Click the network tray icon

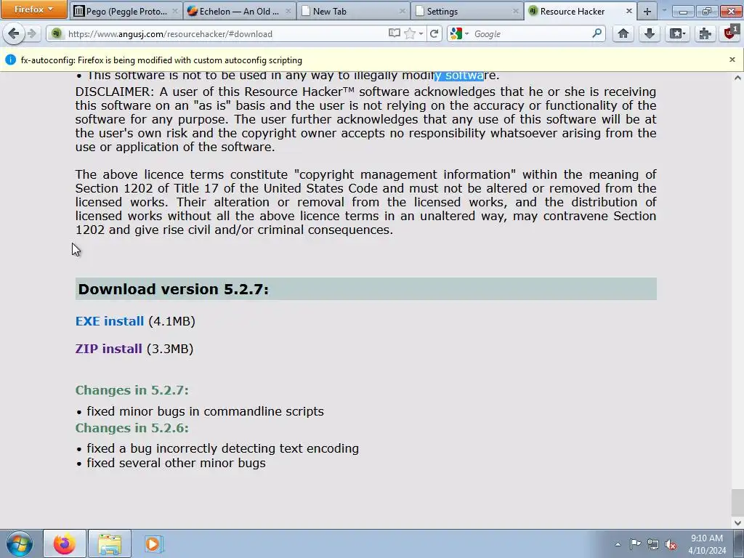(653, 544)
